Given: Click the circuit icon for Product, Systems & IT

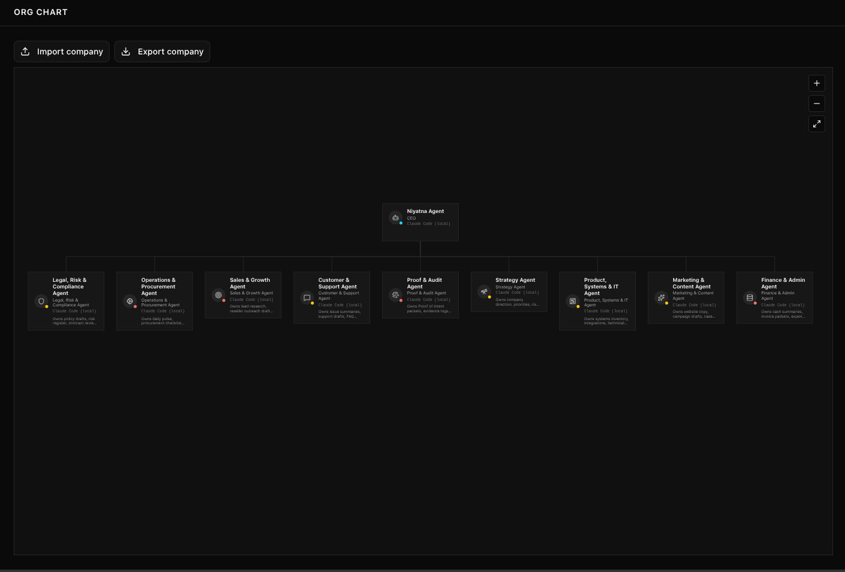Looking at the screenshot, I should tap(573, 301).
